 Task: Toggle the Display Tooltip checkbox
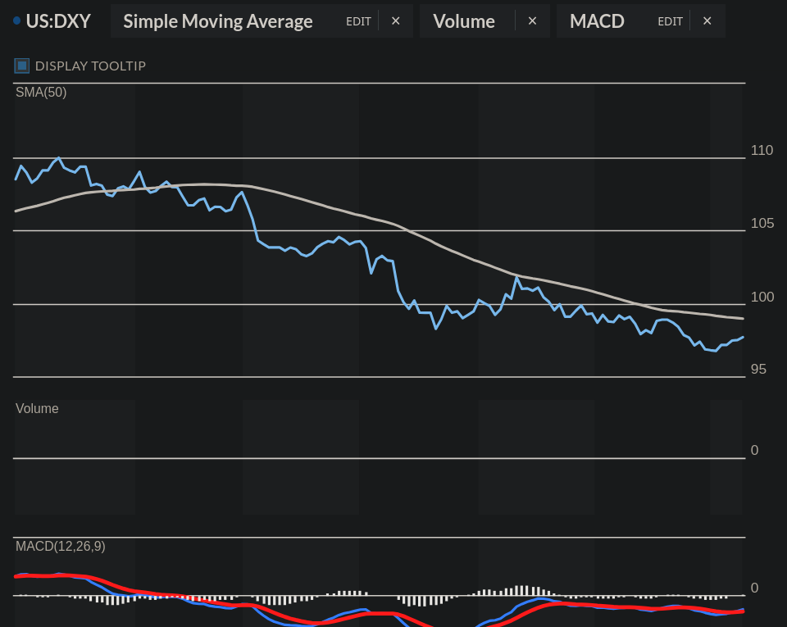tap(21, 66)
